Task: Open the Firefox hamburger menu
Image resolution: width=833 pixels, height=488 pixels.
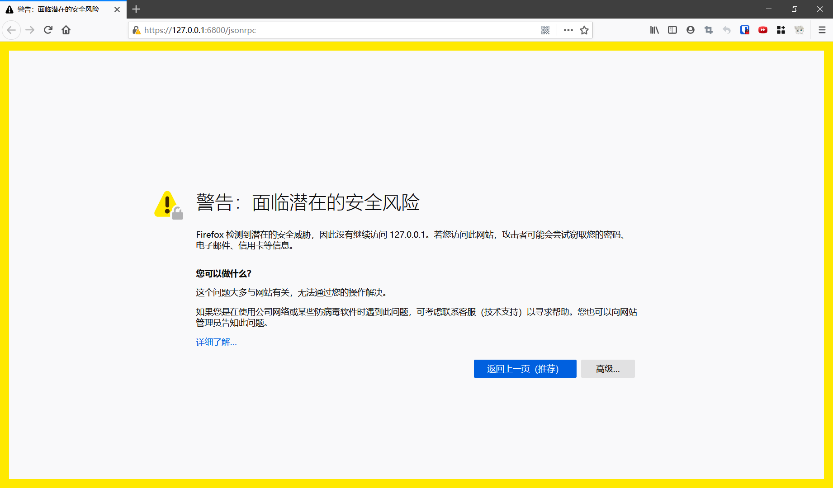Action: (x=822, y=30)
